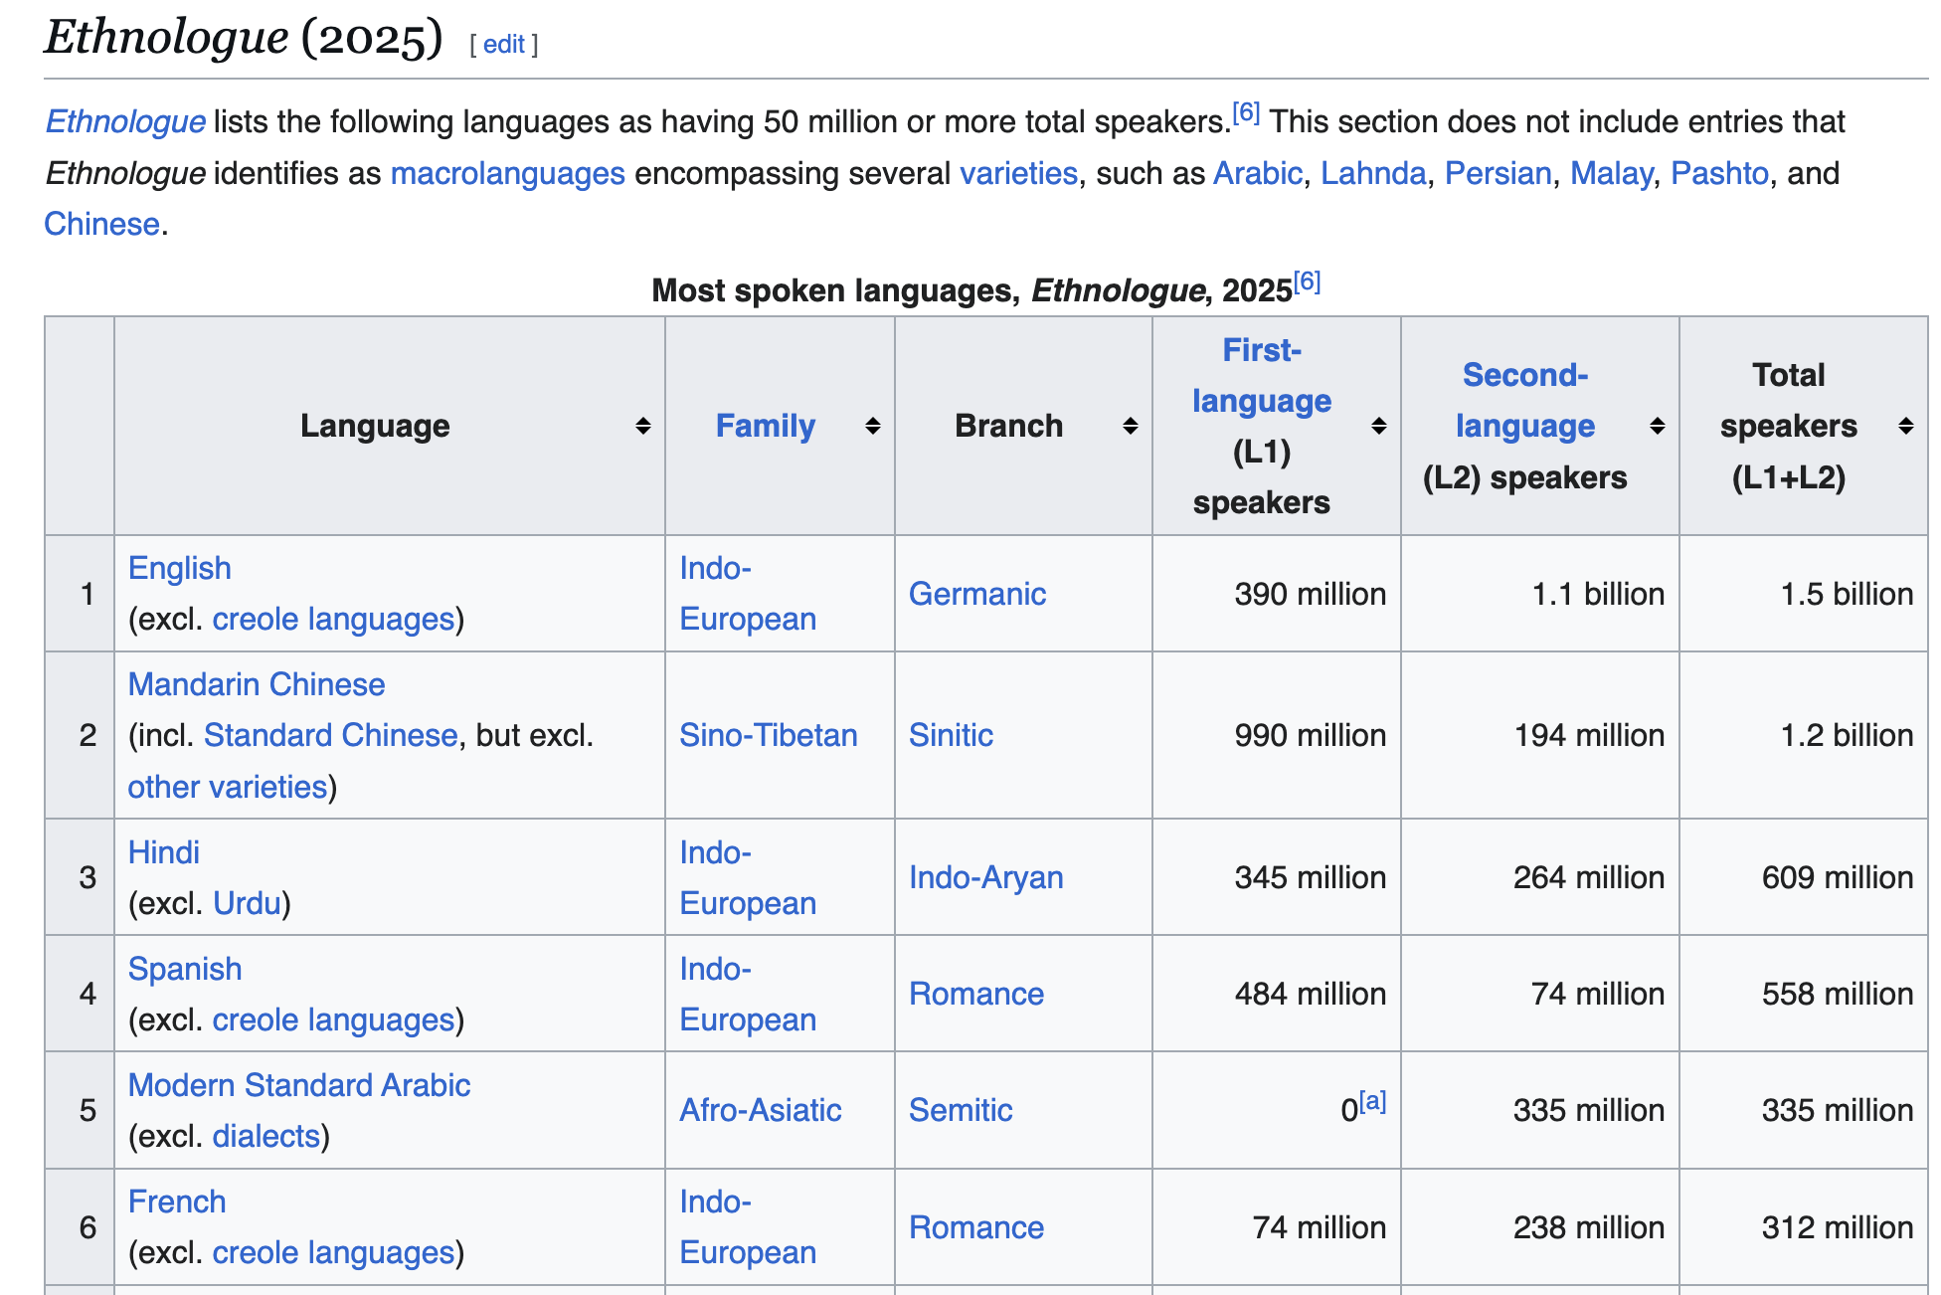The image size is (1941, 1295).
Task: Open citation 6 in table caption
Action: [1307, 281]
